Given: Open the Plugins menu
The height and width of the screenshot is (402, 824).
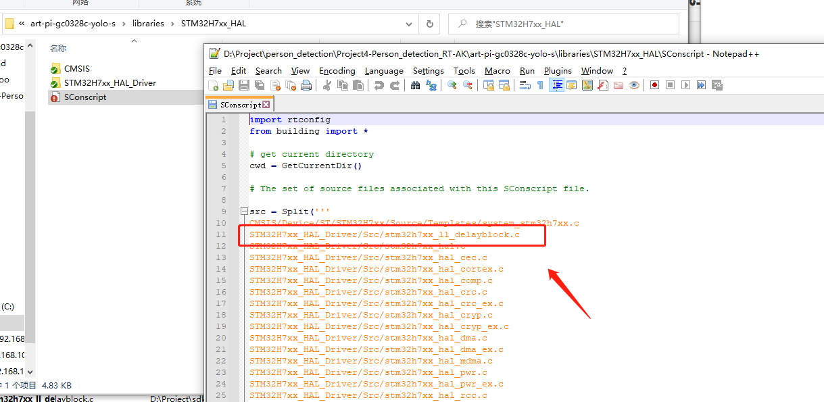Looking at the screenshot, I should click(x=558, y=71).
